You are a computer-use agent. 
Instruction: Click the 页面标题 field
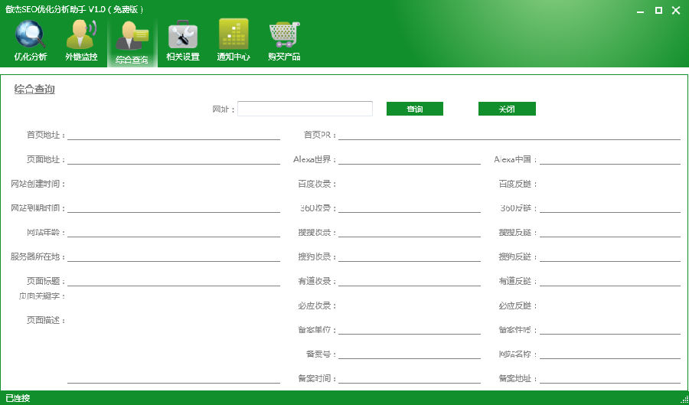coord(174,281)
